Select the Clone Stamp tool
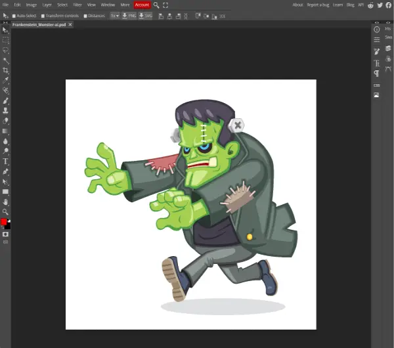 [x=5, y=110]
